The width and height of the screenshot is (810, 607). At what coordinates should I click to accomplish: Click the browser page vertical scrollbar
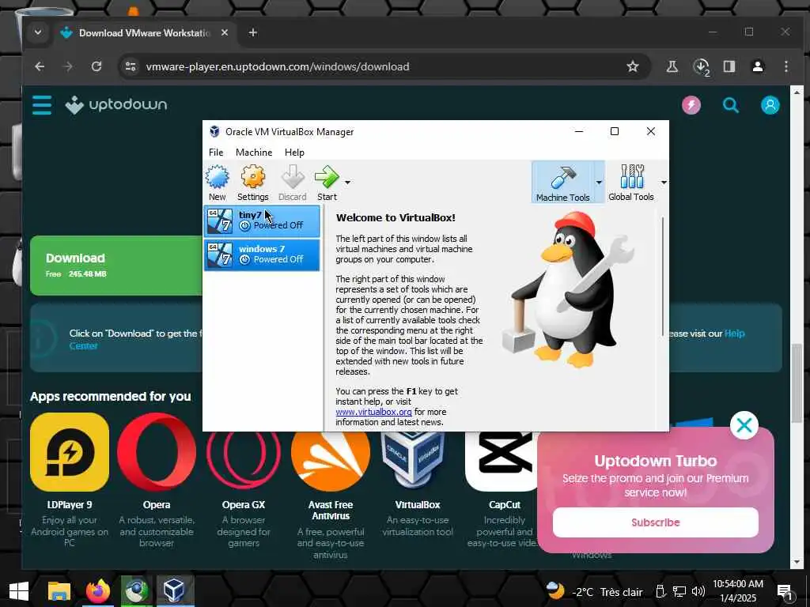pos(797,383)
